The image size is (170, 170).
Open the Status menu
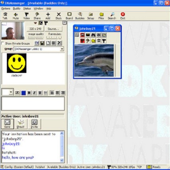pyautogui.click(x=27, y=9)
